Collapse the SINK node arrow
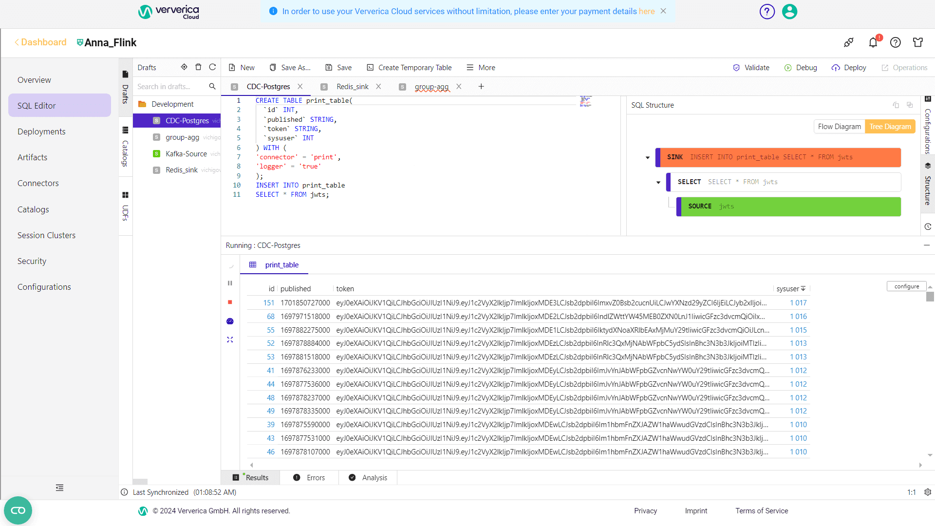 (x=648, y=157)
